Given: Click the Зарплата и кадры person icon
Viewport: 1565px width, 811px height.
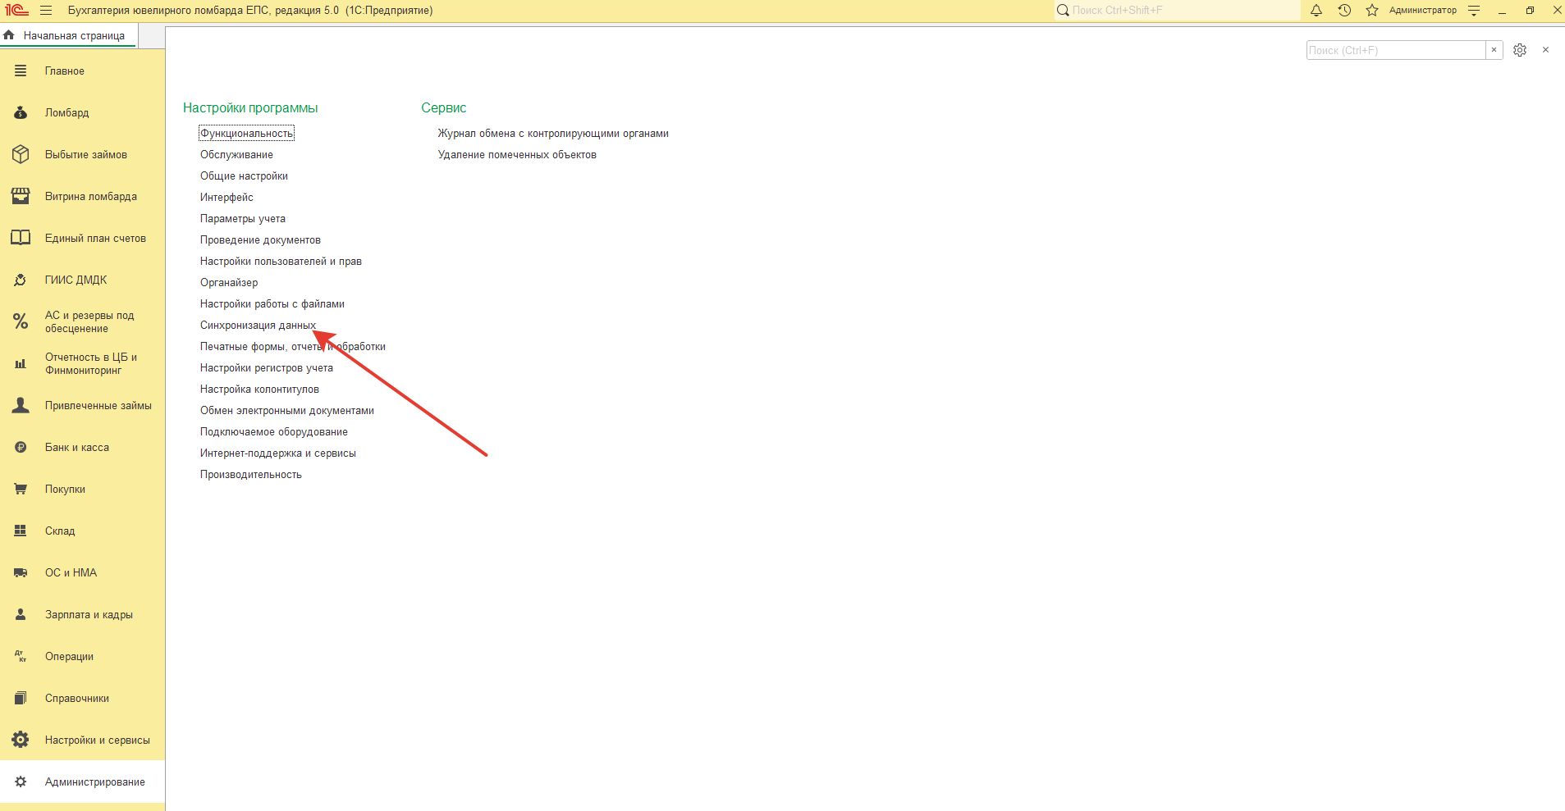Looking at the screenshot, I should point(21,615).
